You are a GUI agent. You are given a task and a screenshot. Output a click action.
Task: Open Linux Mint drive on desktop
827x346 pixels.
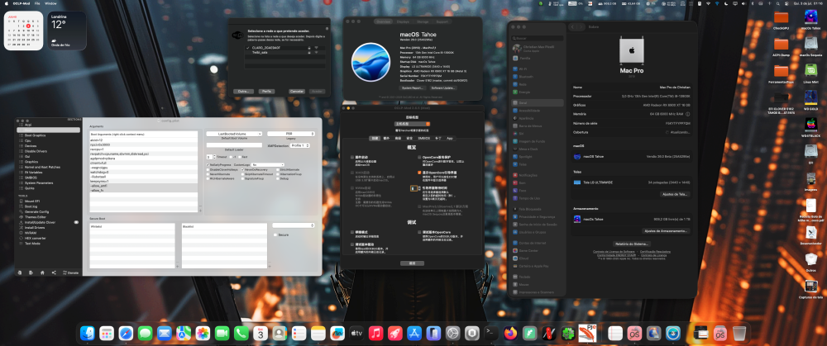tap(810, 72)
